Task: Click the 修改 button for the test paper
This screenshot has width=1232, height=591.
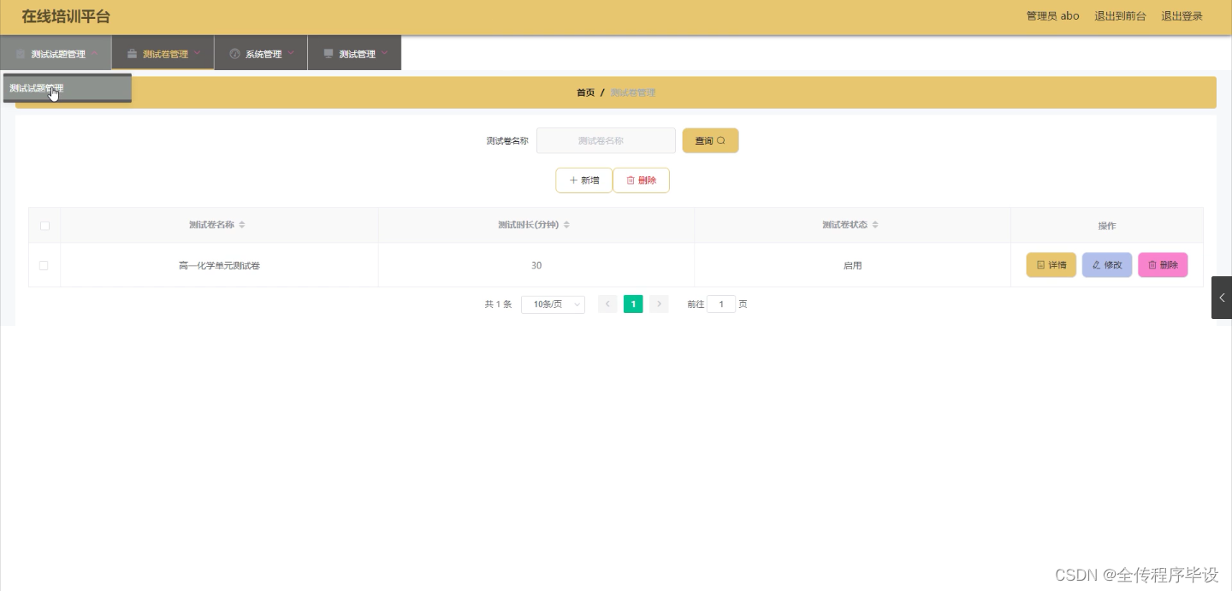Action: [1107, 265]
